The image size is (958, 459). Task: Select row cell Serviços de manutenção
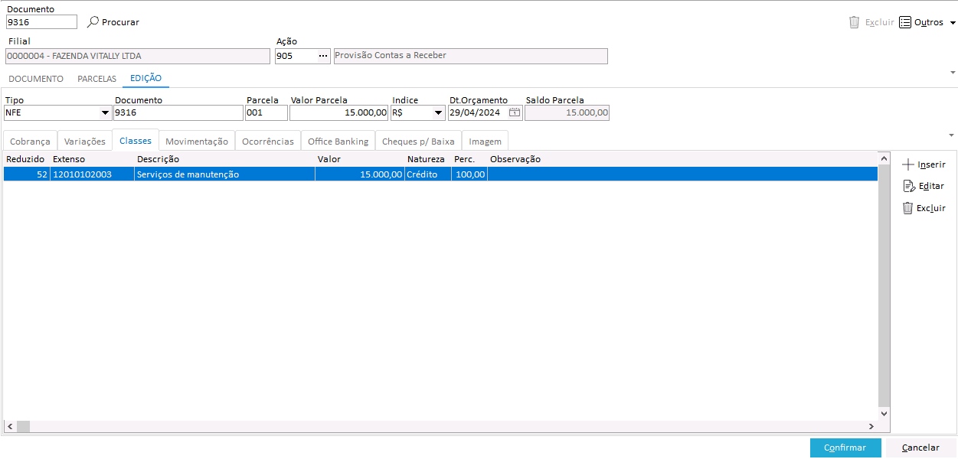(x=224, y=174)
